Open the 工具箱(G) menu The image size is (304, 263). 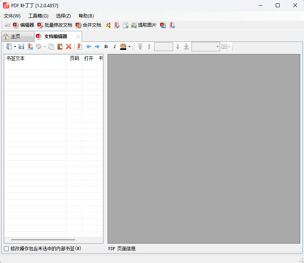pos(38,16)
